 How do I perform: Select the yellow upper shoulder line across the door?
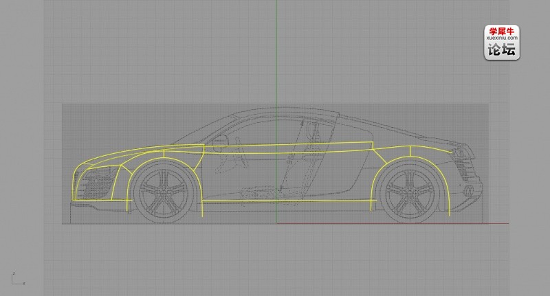tap(287, 144)
